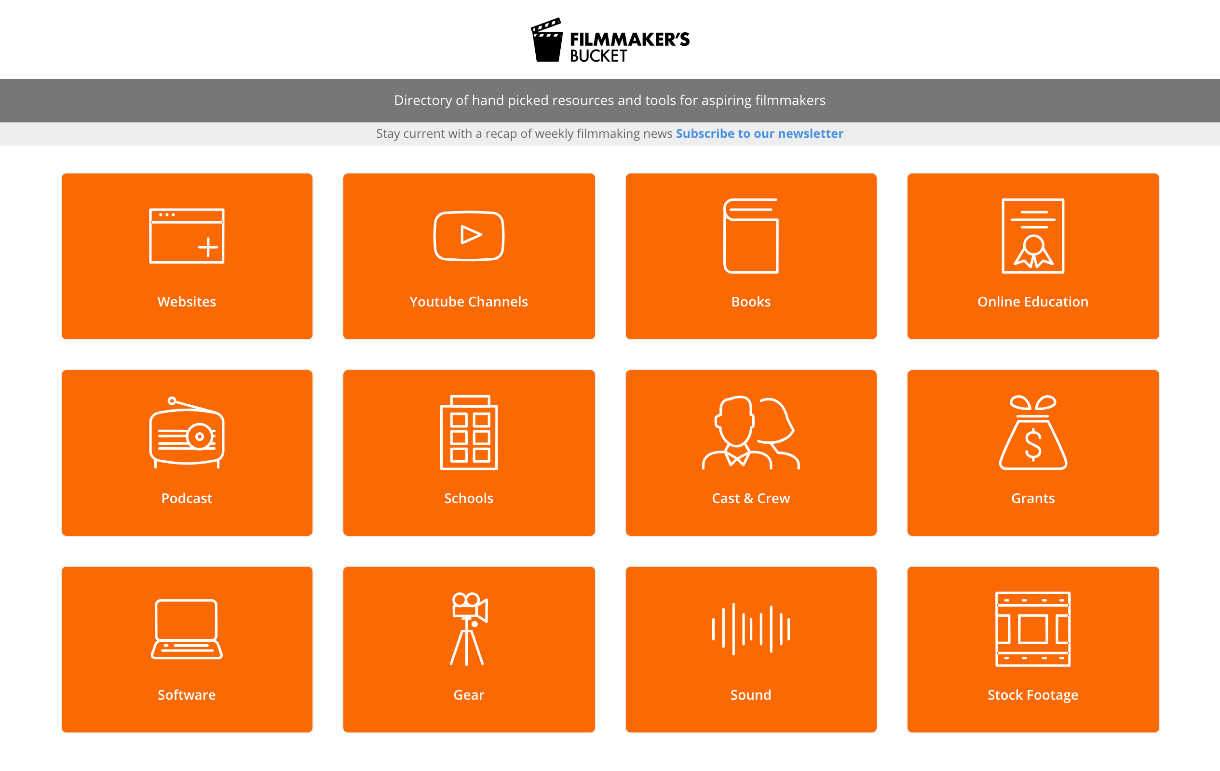The height and width of the screenshot is (771, 1220).
Task: Select the Grants money bag icon
Action: (x=1032, y=433)
